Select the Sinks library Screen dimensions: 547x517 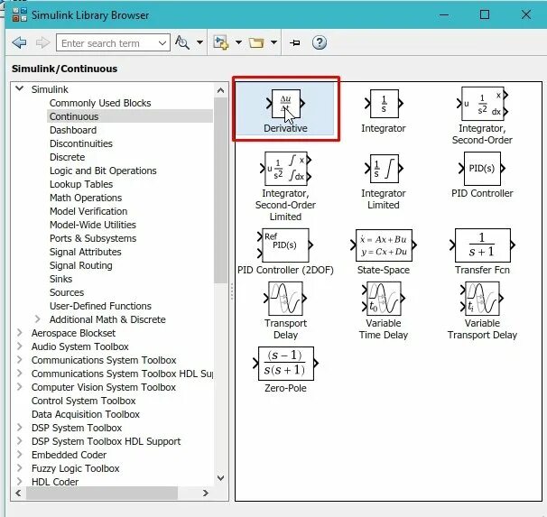61,279
